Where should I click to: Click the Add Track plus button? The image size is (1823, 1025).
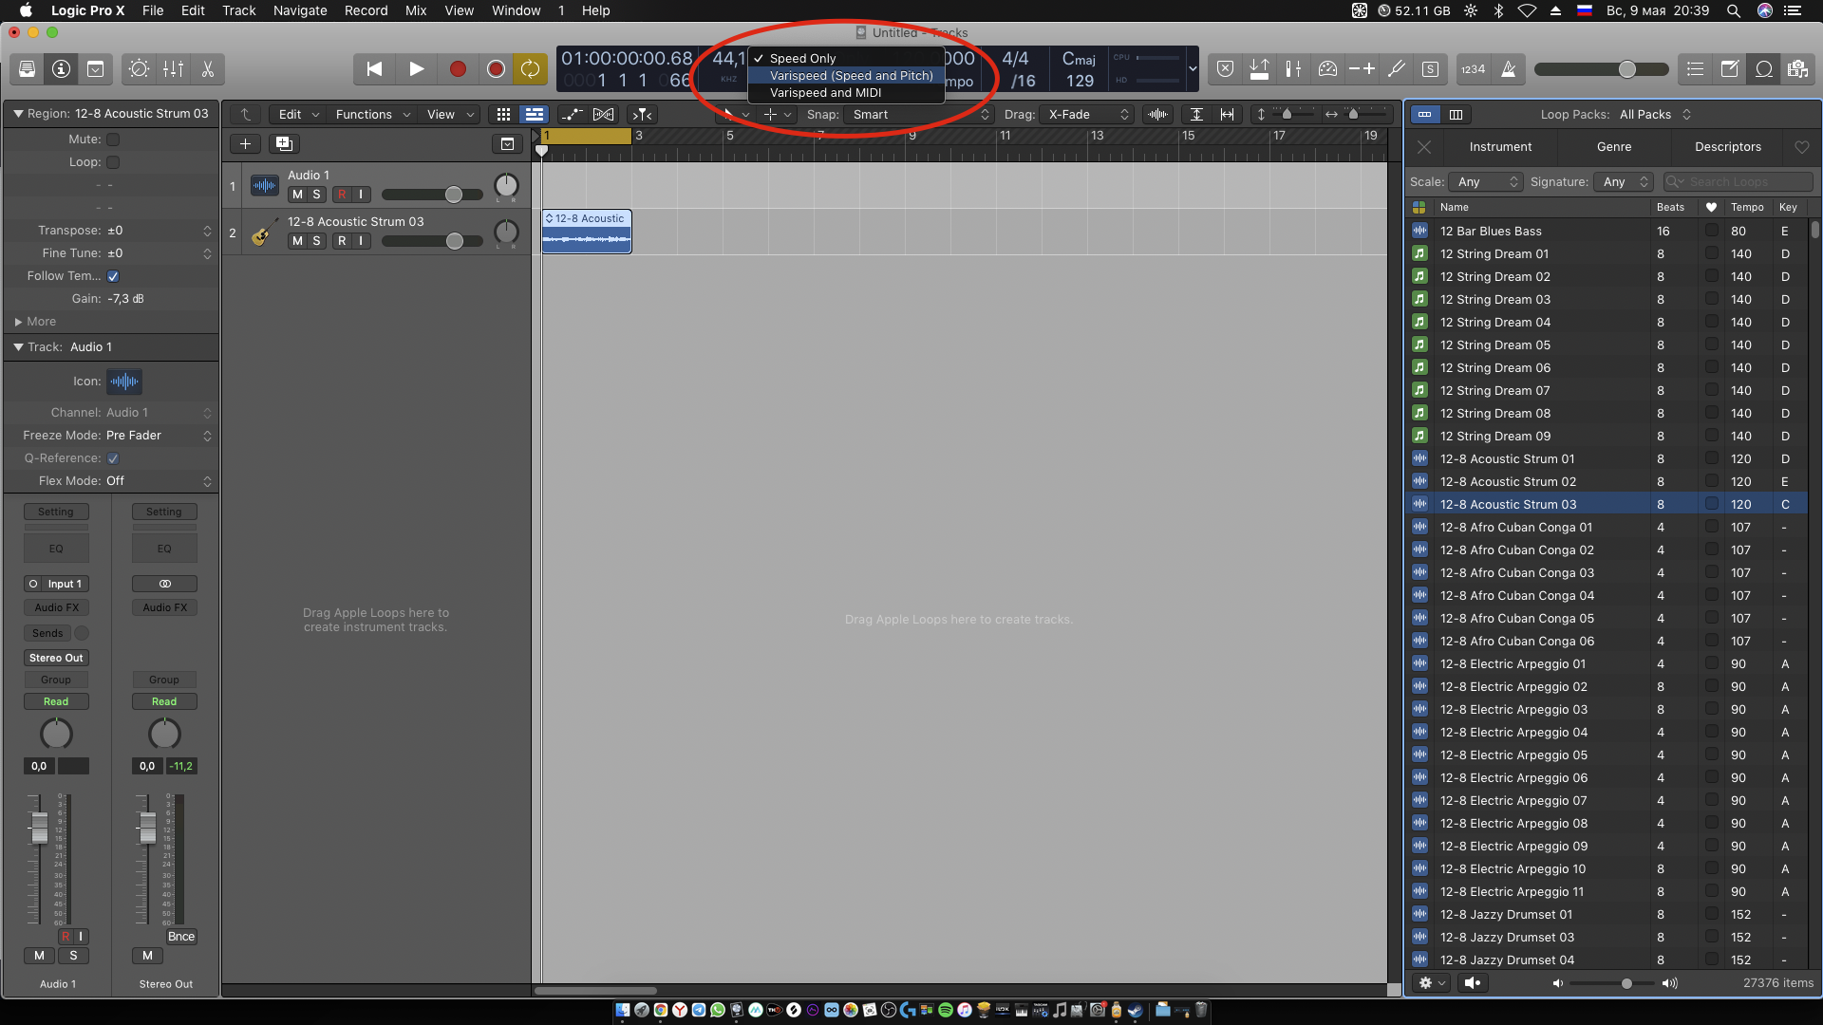click(x=245, y=143)
